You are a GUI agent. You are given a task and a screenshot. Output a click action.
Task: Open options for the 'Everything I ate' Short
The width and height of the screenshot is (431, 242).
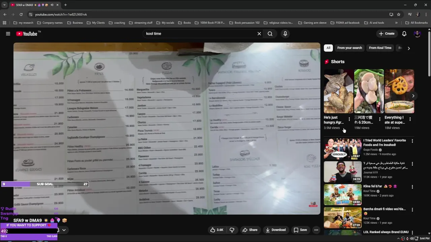click(410, 119)
